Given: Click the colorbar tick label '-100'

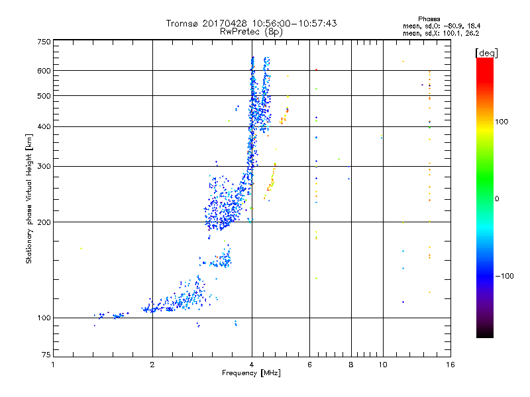Looking at the screenshot, I should tap(505, 276).
